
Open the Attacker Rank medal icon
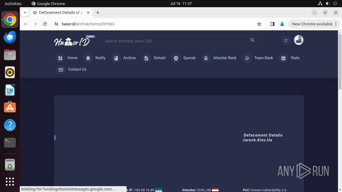point(206,58)
